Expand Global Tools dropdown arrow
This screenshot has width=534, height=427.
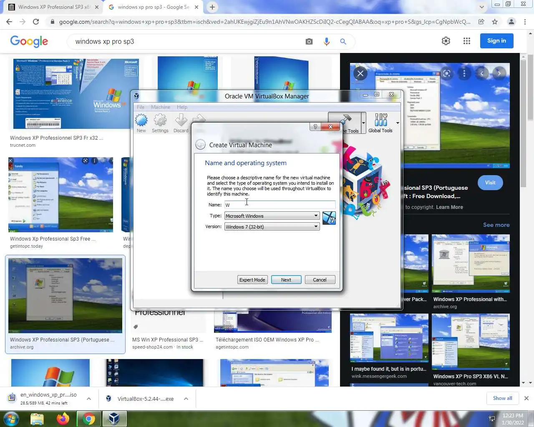pyautogui.click(x=398, y=123)
